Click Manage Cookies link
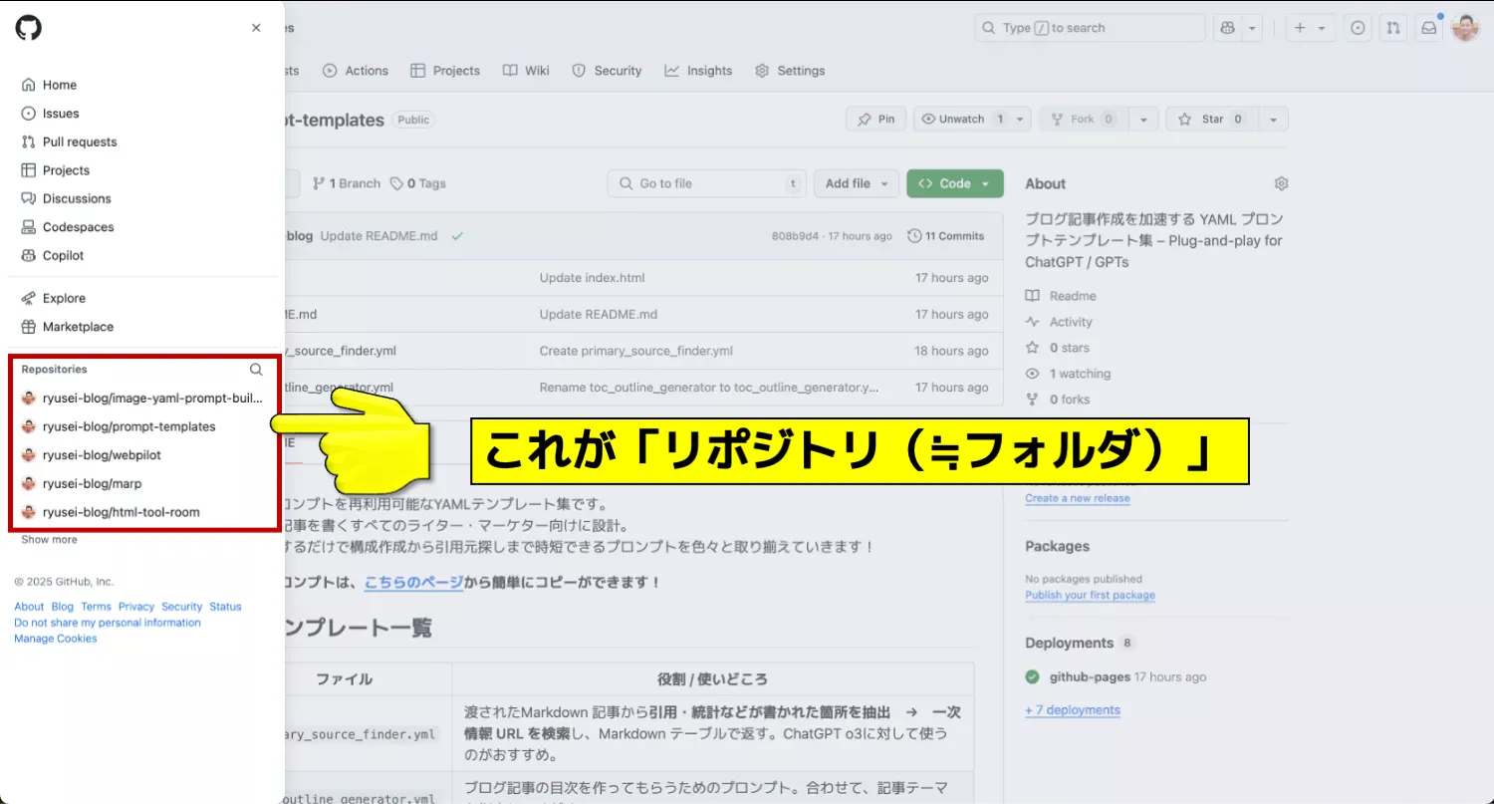 tap(56, 639)
